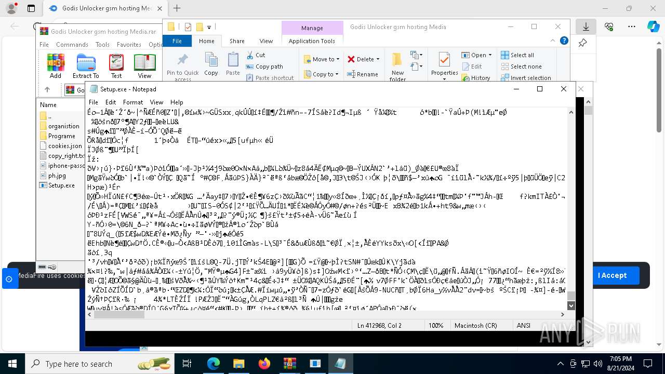Open WinRAR Tools menu

(x=102, y=45)
